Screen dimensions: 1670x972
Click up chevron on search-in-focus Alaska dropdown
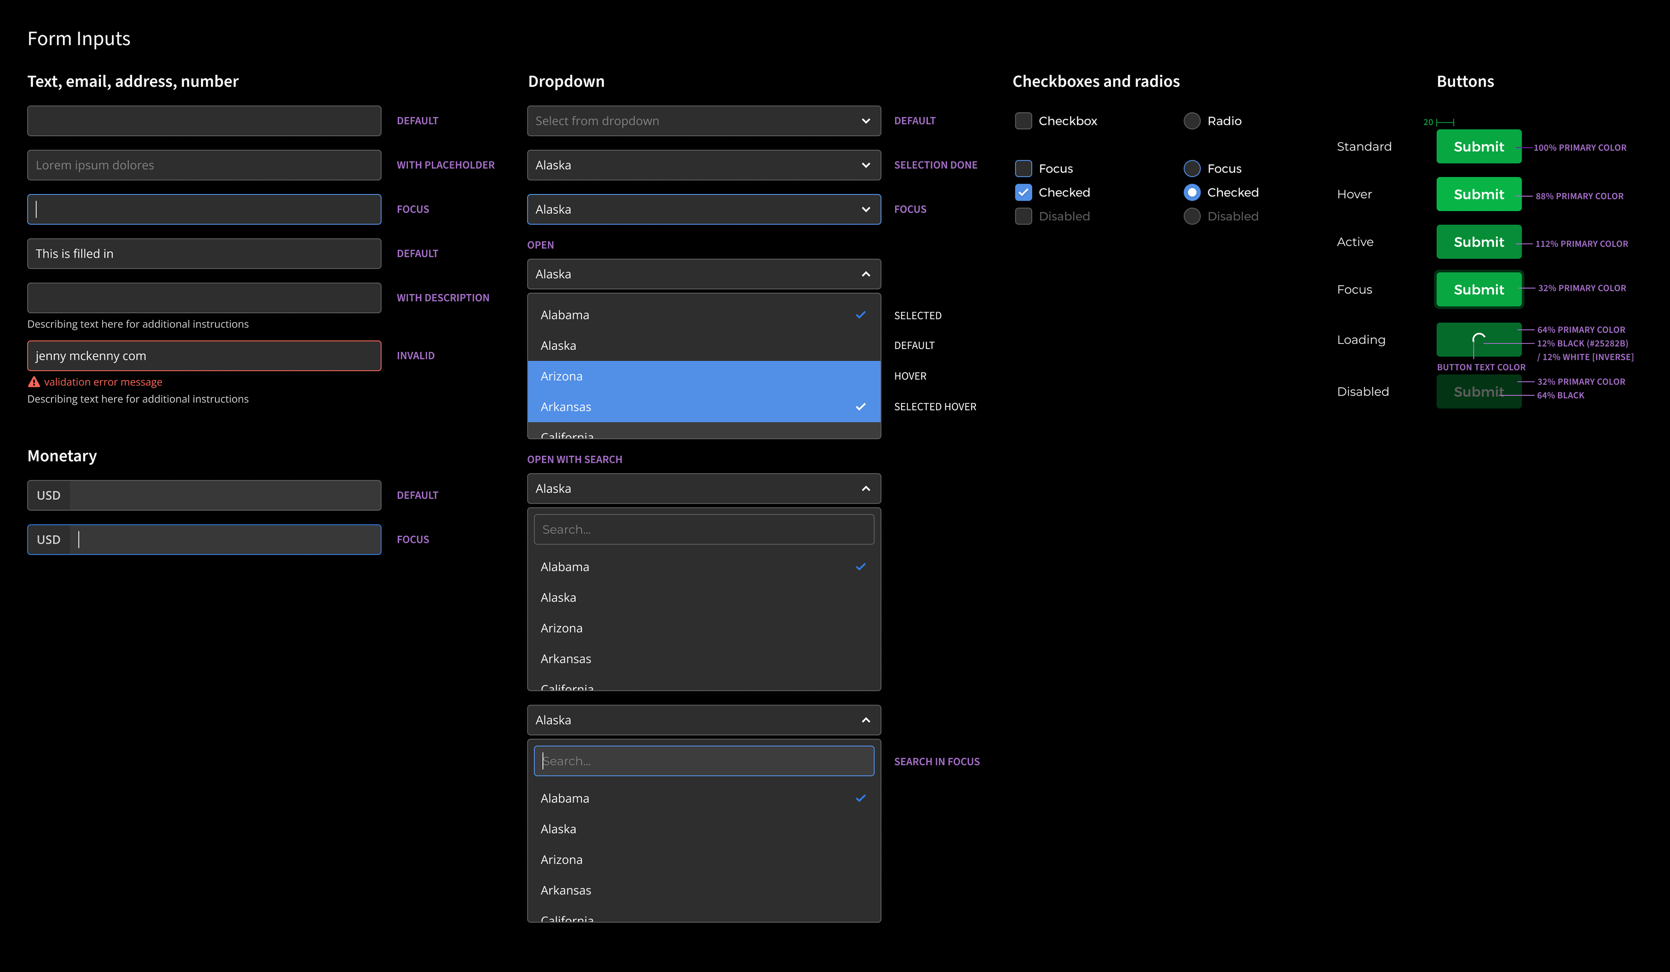[865, 720]
